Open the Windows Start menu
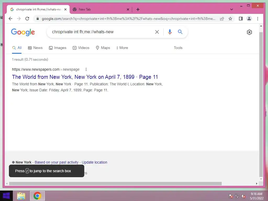268x201 pixels. click(x=6, y=196)
